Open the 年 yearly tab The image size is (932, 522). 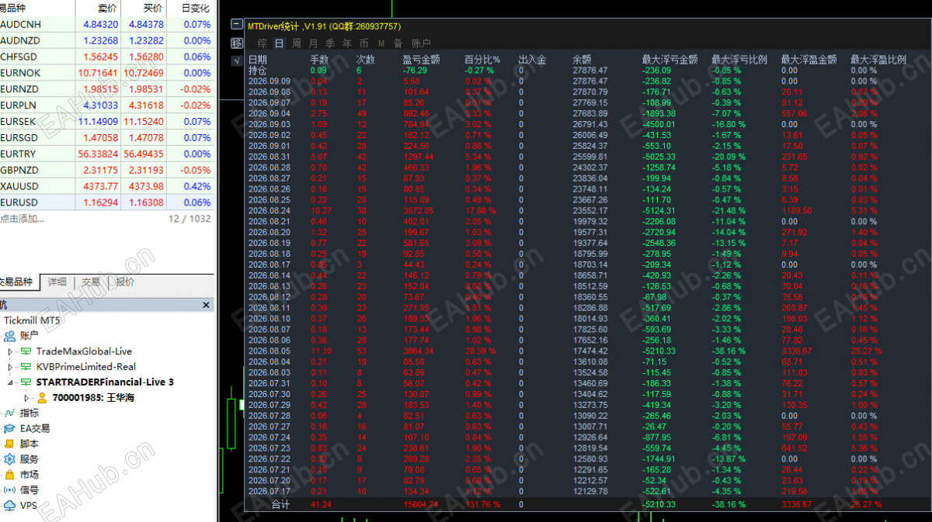tap(347, 43)
